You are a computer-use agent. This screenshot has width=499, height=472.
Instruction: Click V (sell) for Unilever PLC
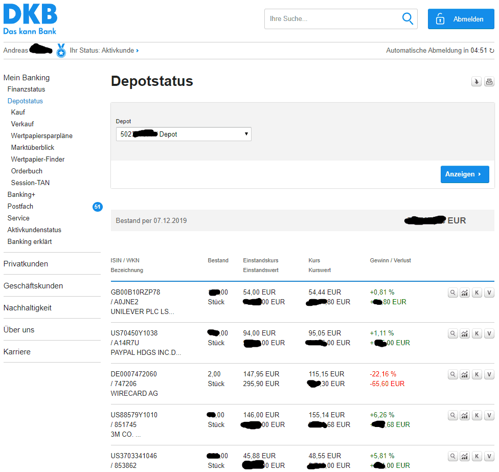[489, 293]
